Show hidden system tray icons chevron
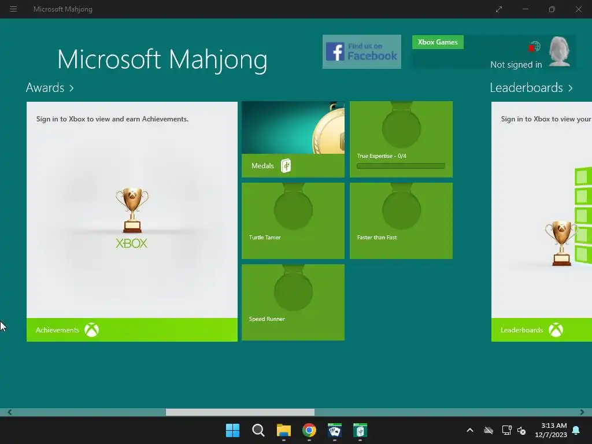The height and width of the screenshot is (444, 592). pos(470,430)
